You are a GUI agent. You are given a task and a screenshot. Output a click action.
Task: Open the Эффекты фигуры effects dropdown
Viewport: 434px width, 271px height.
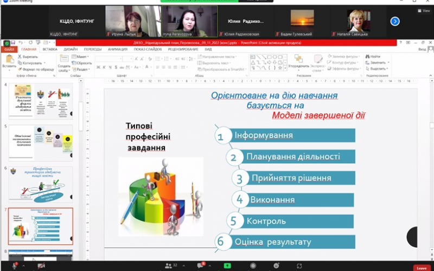click(x=344, y=69)
